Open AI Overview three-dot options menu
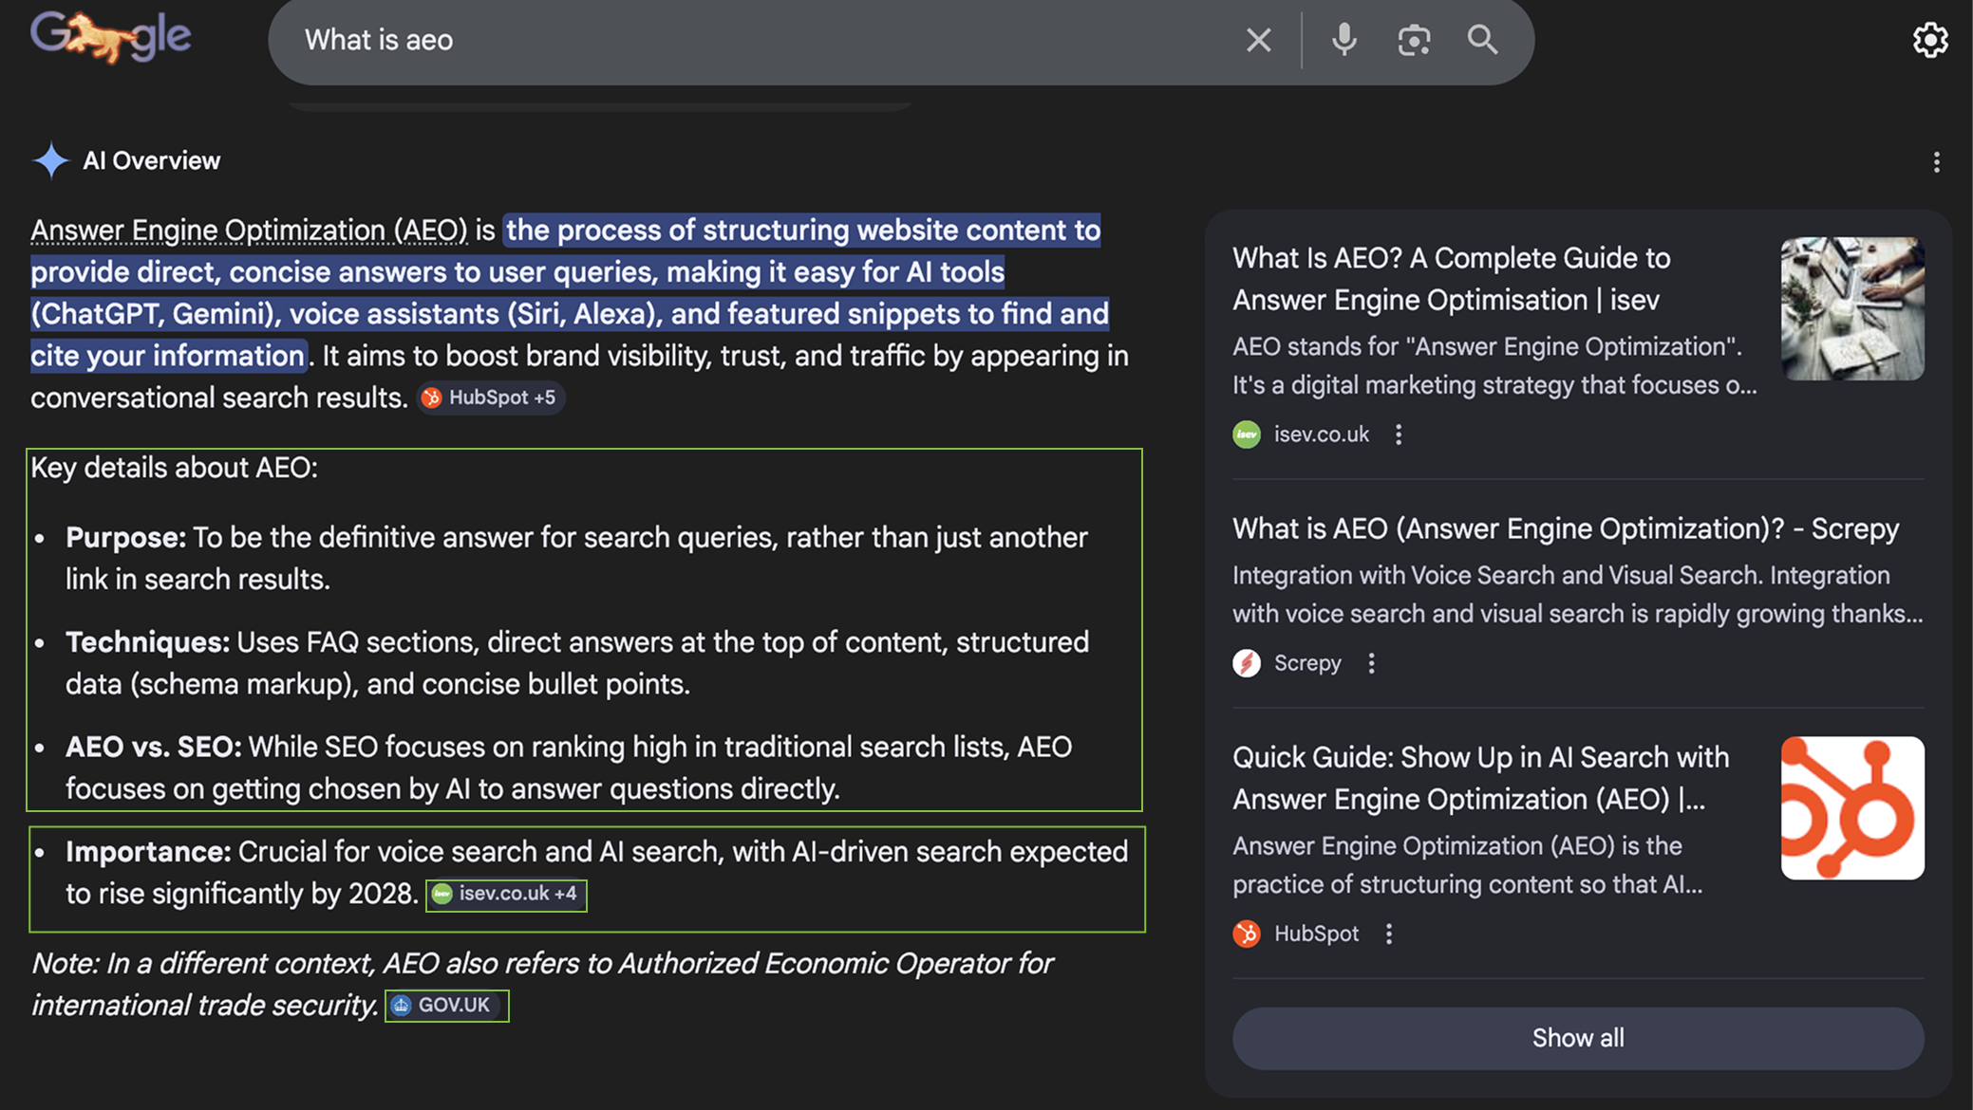The width and height of the screenshot is (1973, 1110). pos(1936,162)
